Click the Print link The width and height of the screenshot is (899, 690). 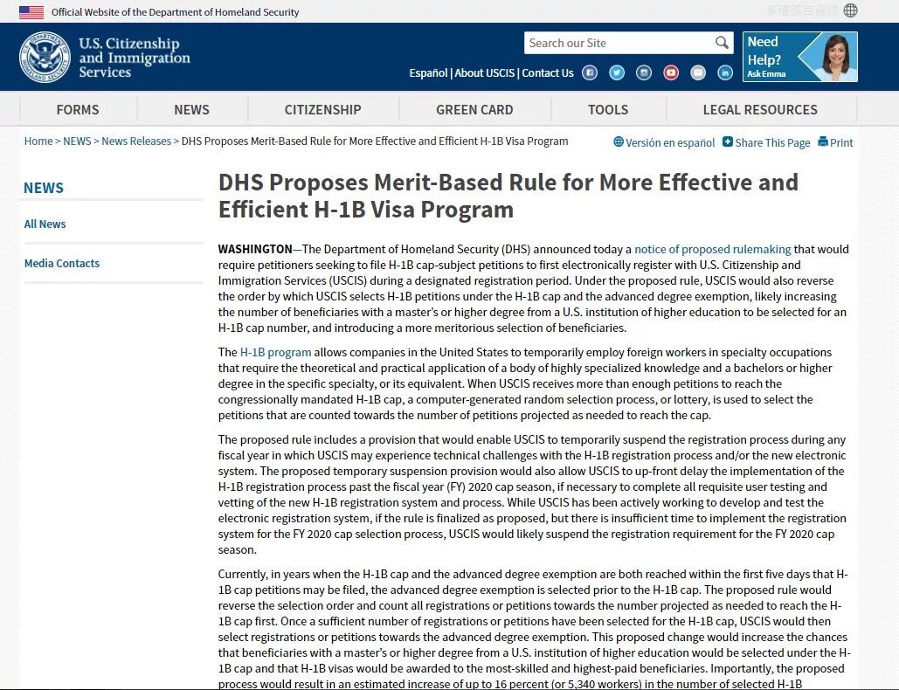click(841, 142)
